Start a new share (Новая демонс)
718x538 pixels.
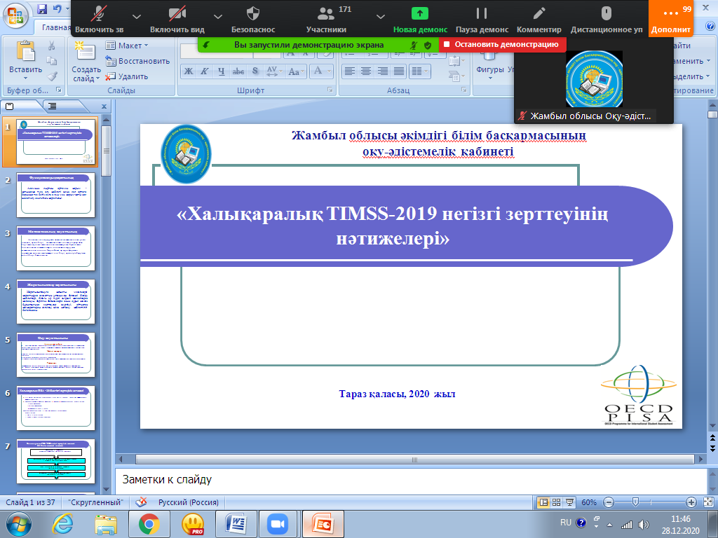pyautogui.click(x=420, y=18)
